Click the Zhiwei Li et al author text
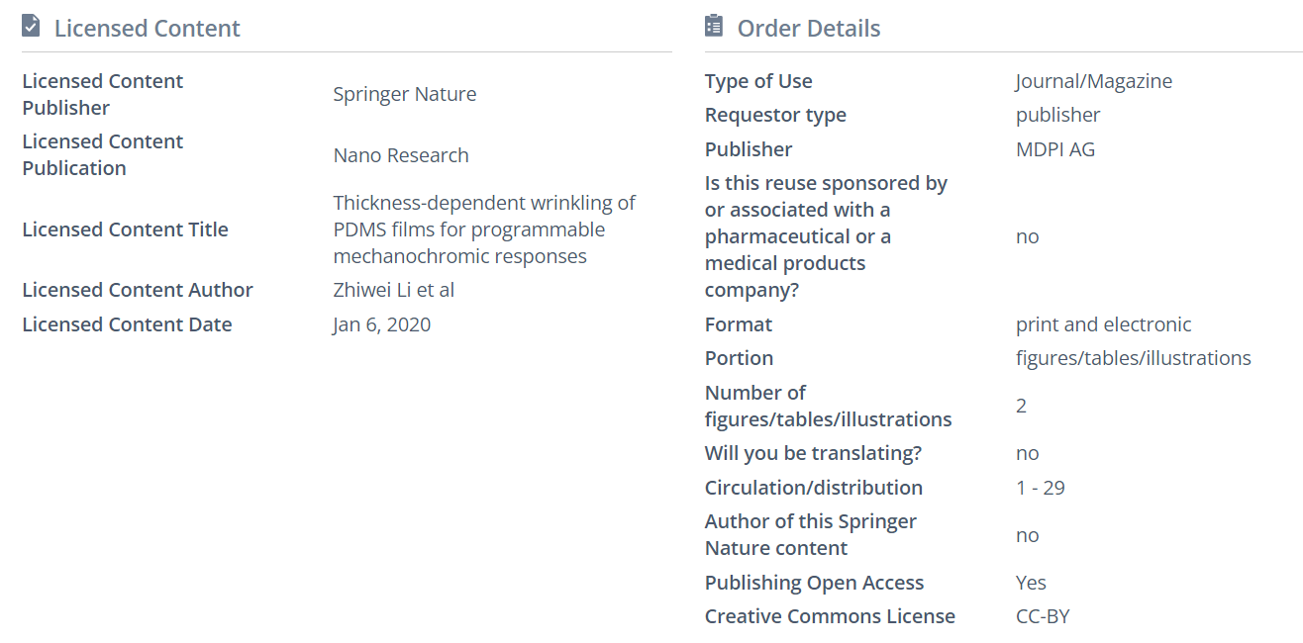This screenshot has height=643, width=1303. [x=393, y=290]
